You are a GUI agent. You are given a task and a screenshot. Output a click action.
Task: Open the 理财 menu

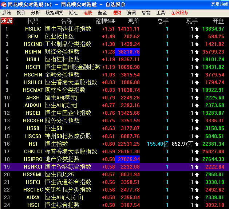click(117, 12)
